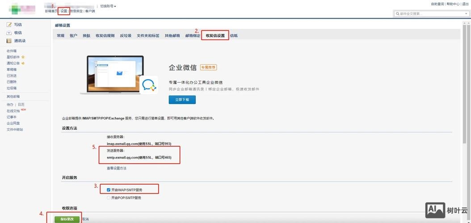Click the 专属推荐 orange badge
Image resolution: width=471 pixels, height=223 pixels.
(209, 67)
